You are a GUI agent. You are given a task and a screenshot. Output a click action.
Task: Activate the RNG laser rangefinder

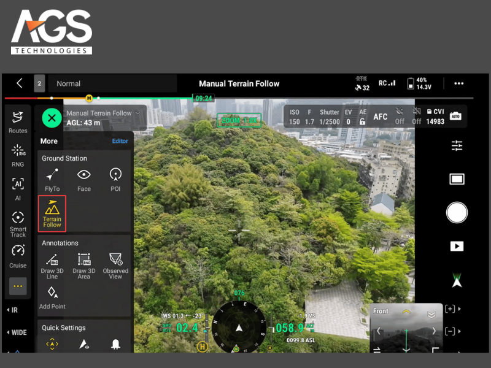[18, 153]
